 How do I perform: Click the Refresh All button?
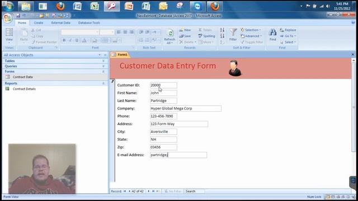pos(169,36)
